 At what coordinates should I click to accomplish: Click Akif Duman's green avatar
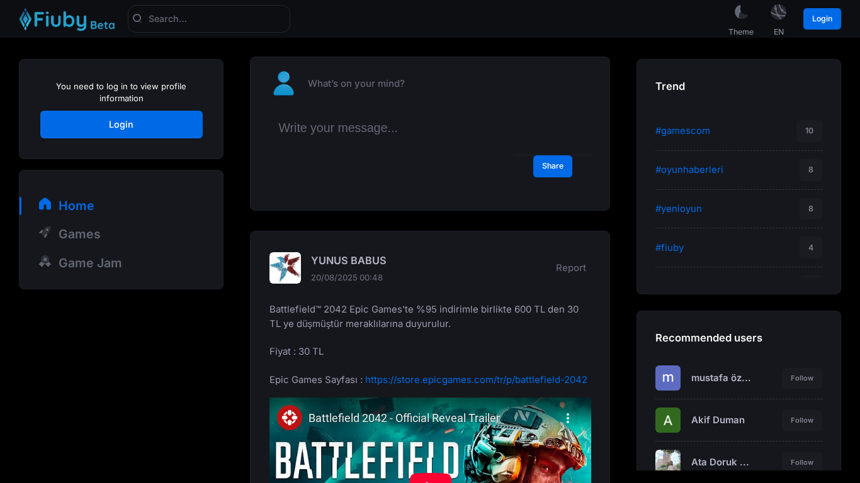coord(668,420)
